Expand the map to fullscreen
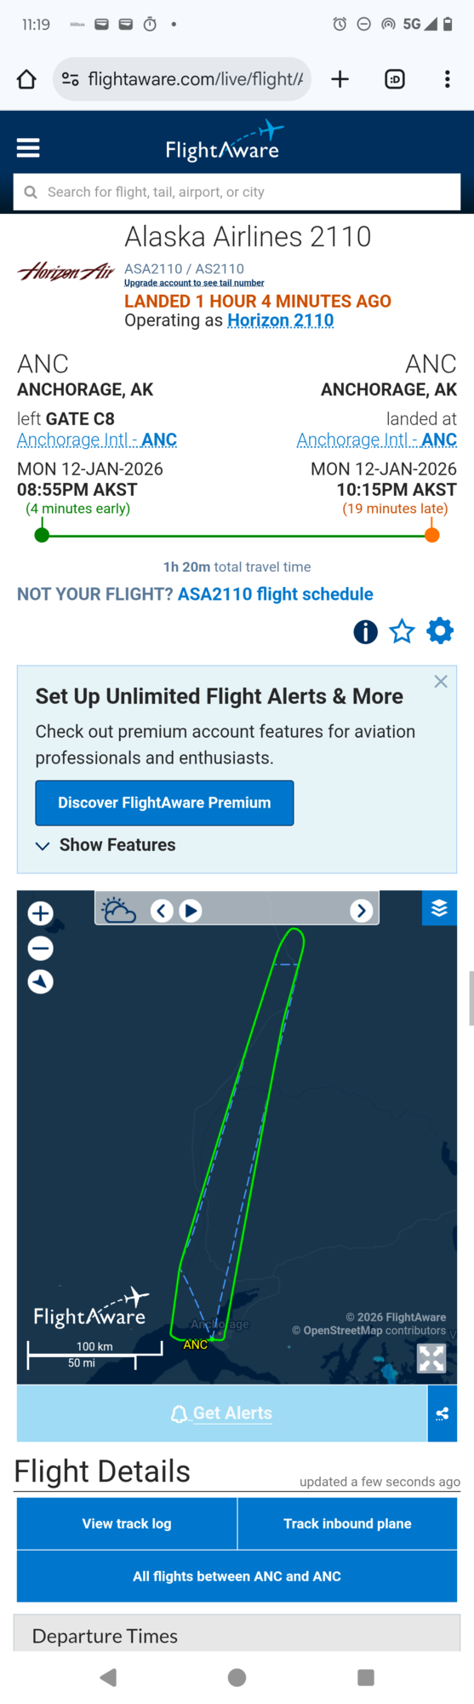The width and height of the screenshot is (474, 1704). pyautogui.click(x=431, y=1358)
